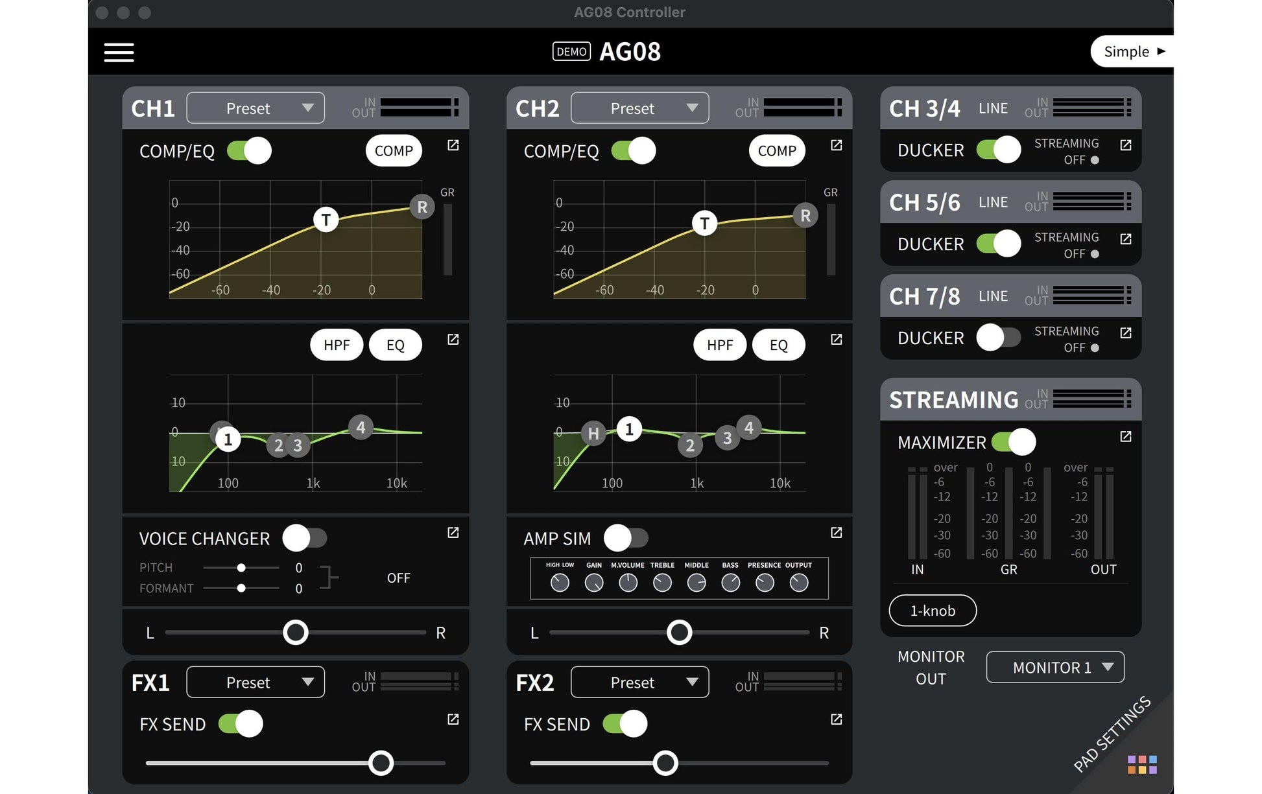Click CH2 pan slider handle
This screenshot has width=1262, height=794.
(x=680, y=632)
